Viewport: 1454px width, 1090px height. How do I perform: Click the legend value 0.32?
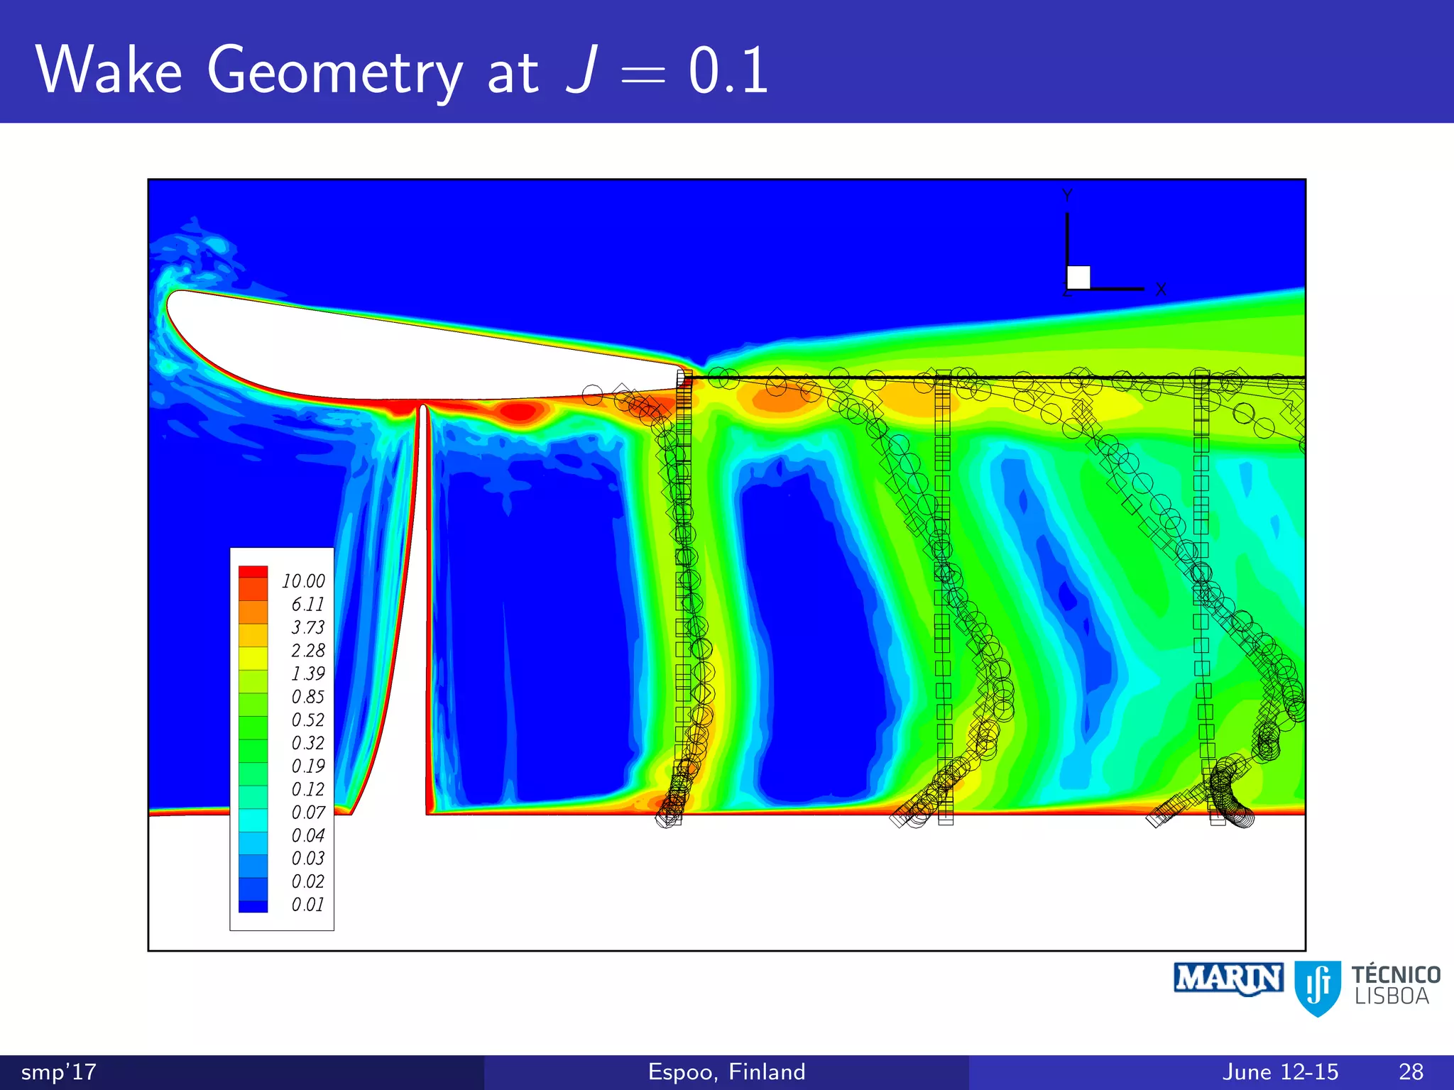(x=307, y=743)
